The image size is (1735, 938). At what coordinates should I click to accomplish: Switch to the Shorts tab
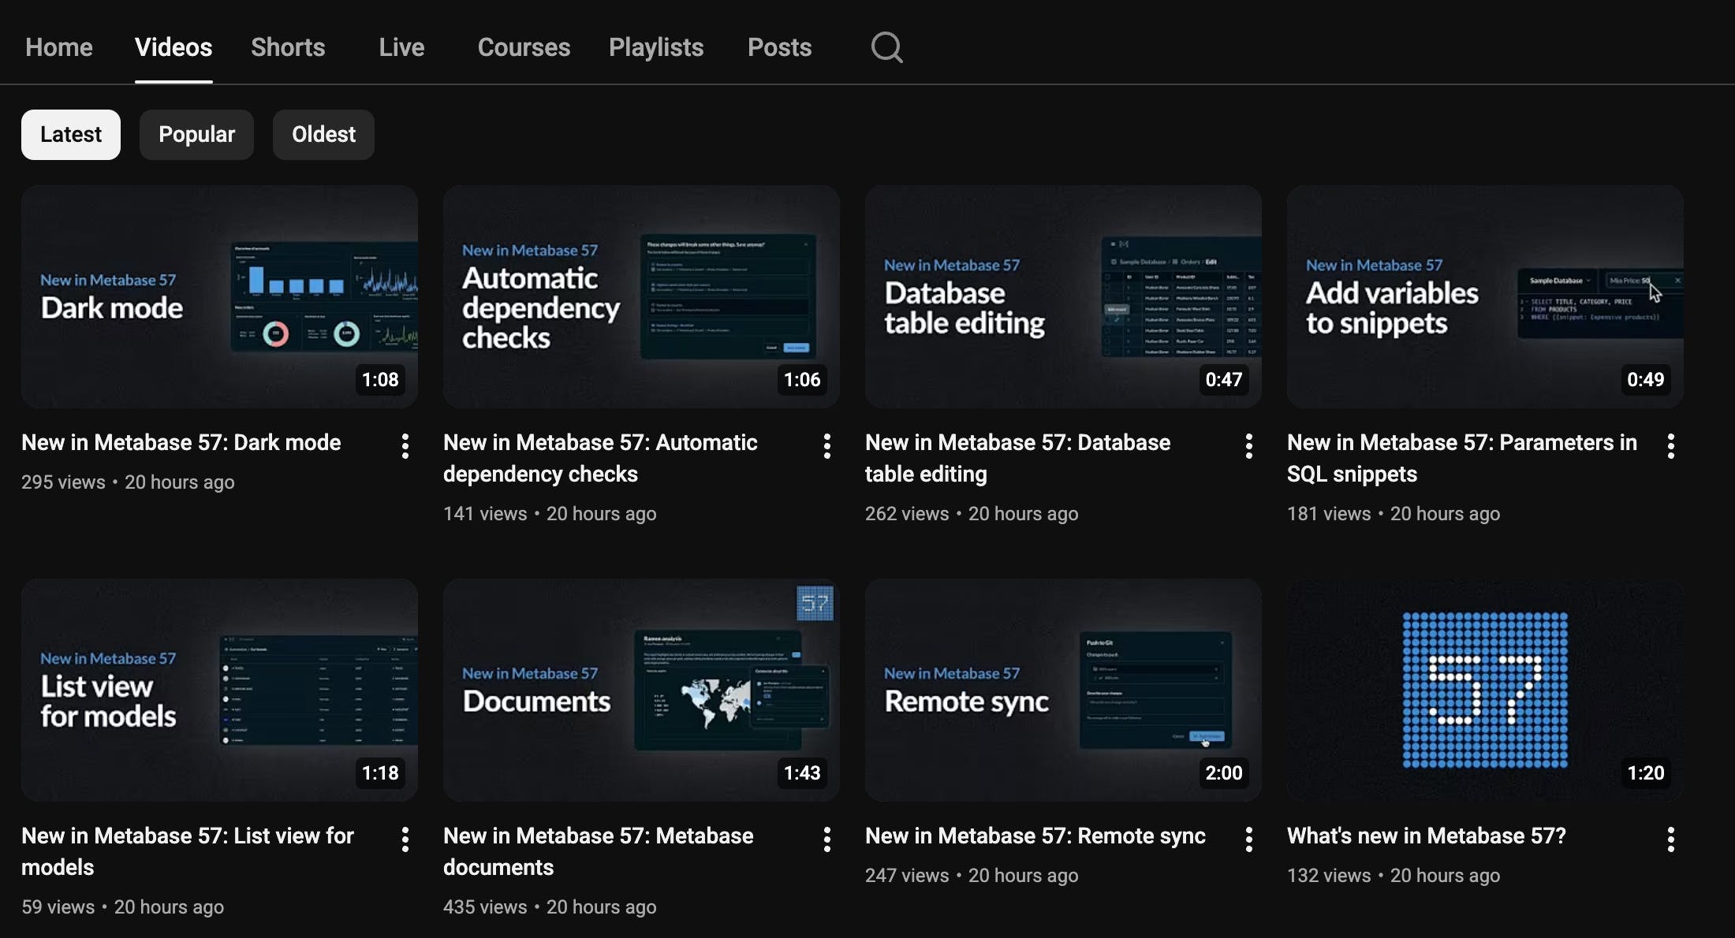click(288, 47)
